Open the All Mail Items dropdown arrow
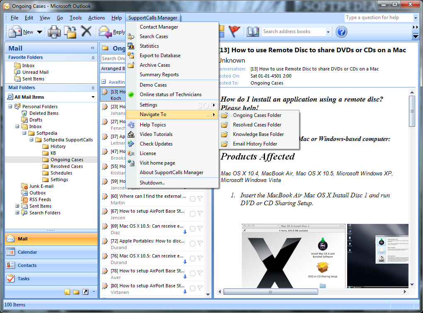The image size is (423, 313). point(93,97)
